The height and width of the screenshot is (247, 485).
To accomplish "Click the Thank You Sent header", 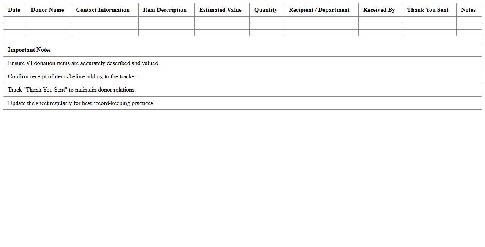I will (x=428, y=10).
